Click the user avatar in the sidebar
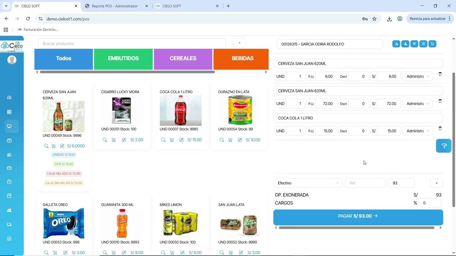The image size is (456, 256). tap(12, 60)
